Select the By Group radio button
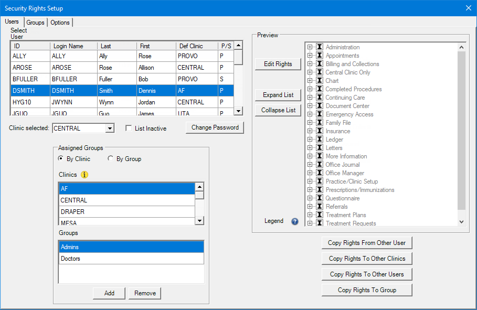This screenshot has height=310, width=477. (110, 159)
